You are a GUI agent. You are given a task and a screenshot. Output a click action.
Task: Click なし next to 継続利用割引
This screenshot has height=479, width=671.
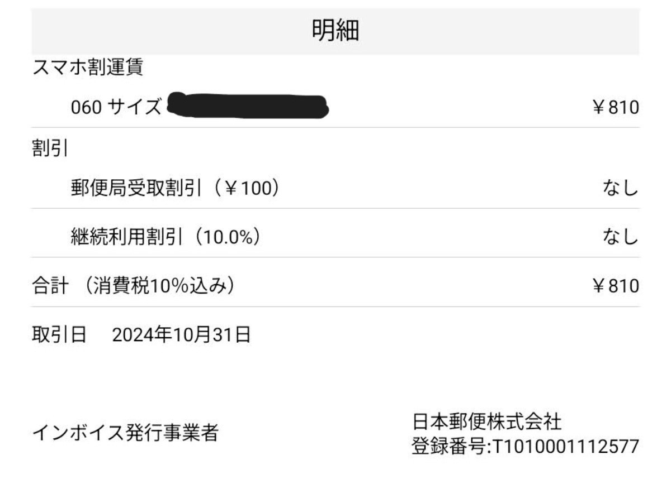click(x=621, y=238)
